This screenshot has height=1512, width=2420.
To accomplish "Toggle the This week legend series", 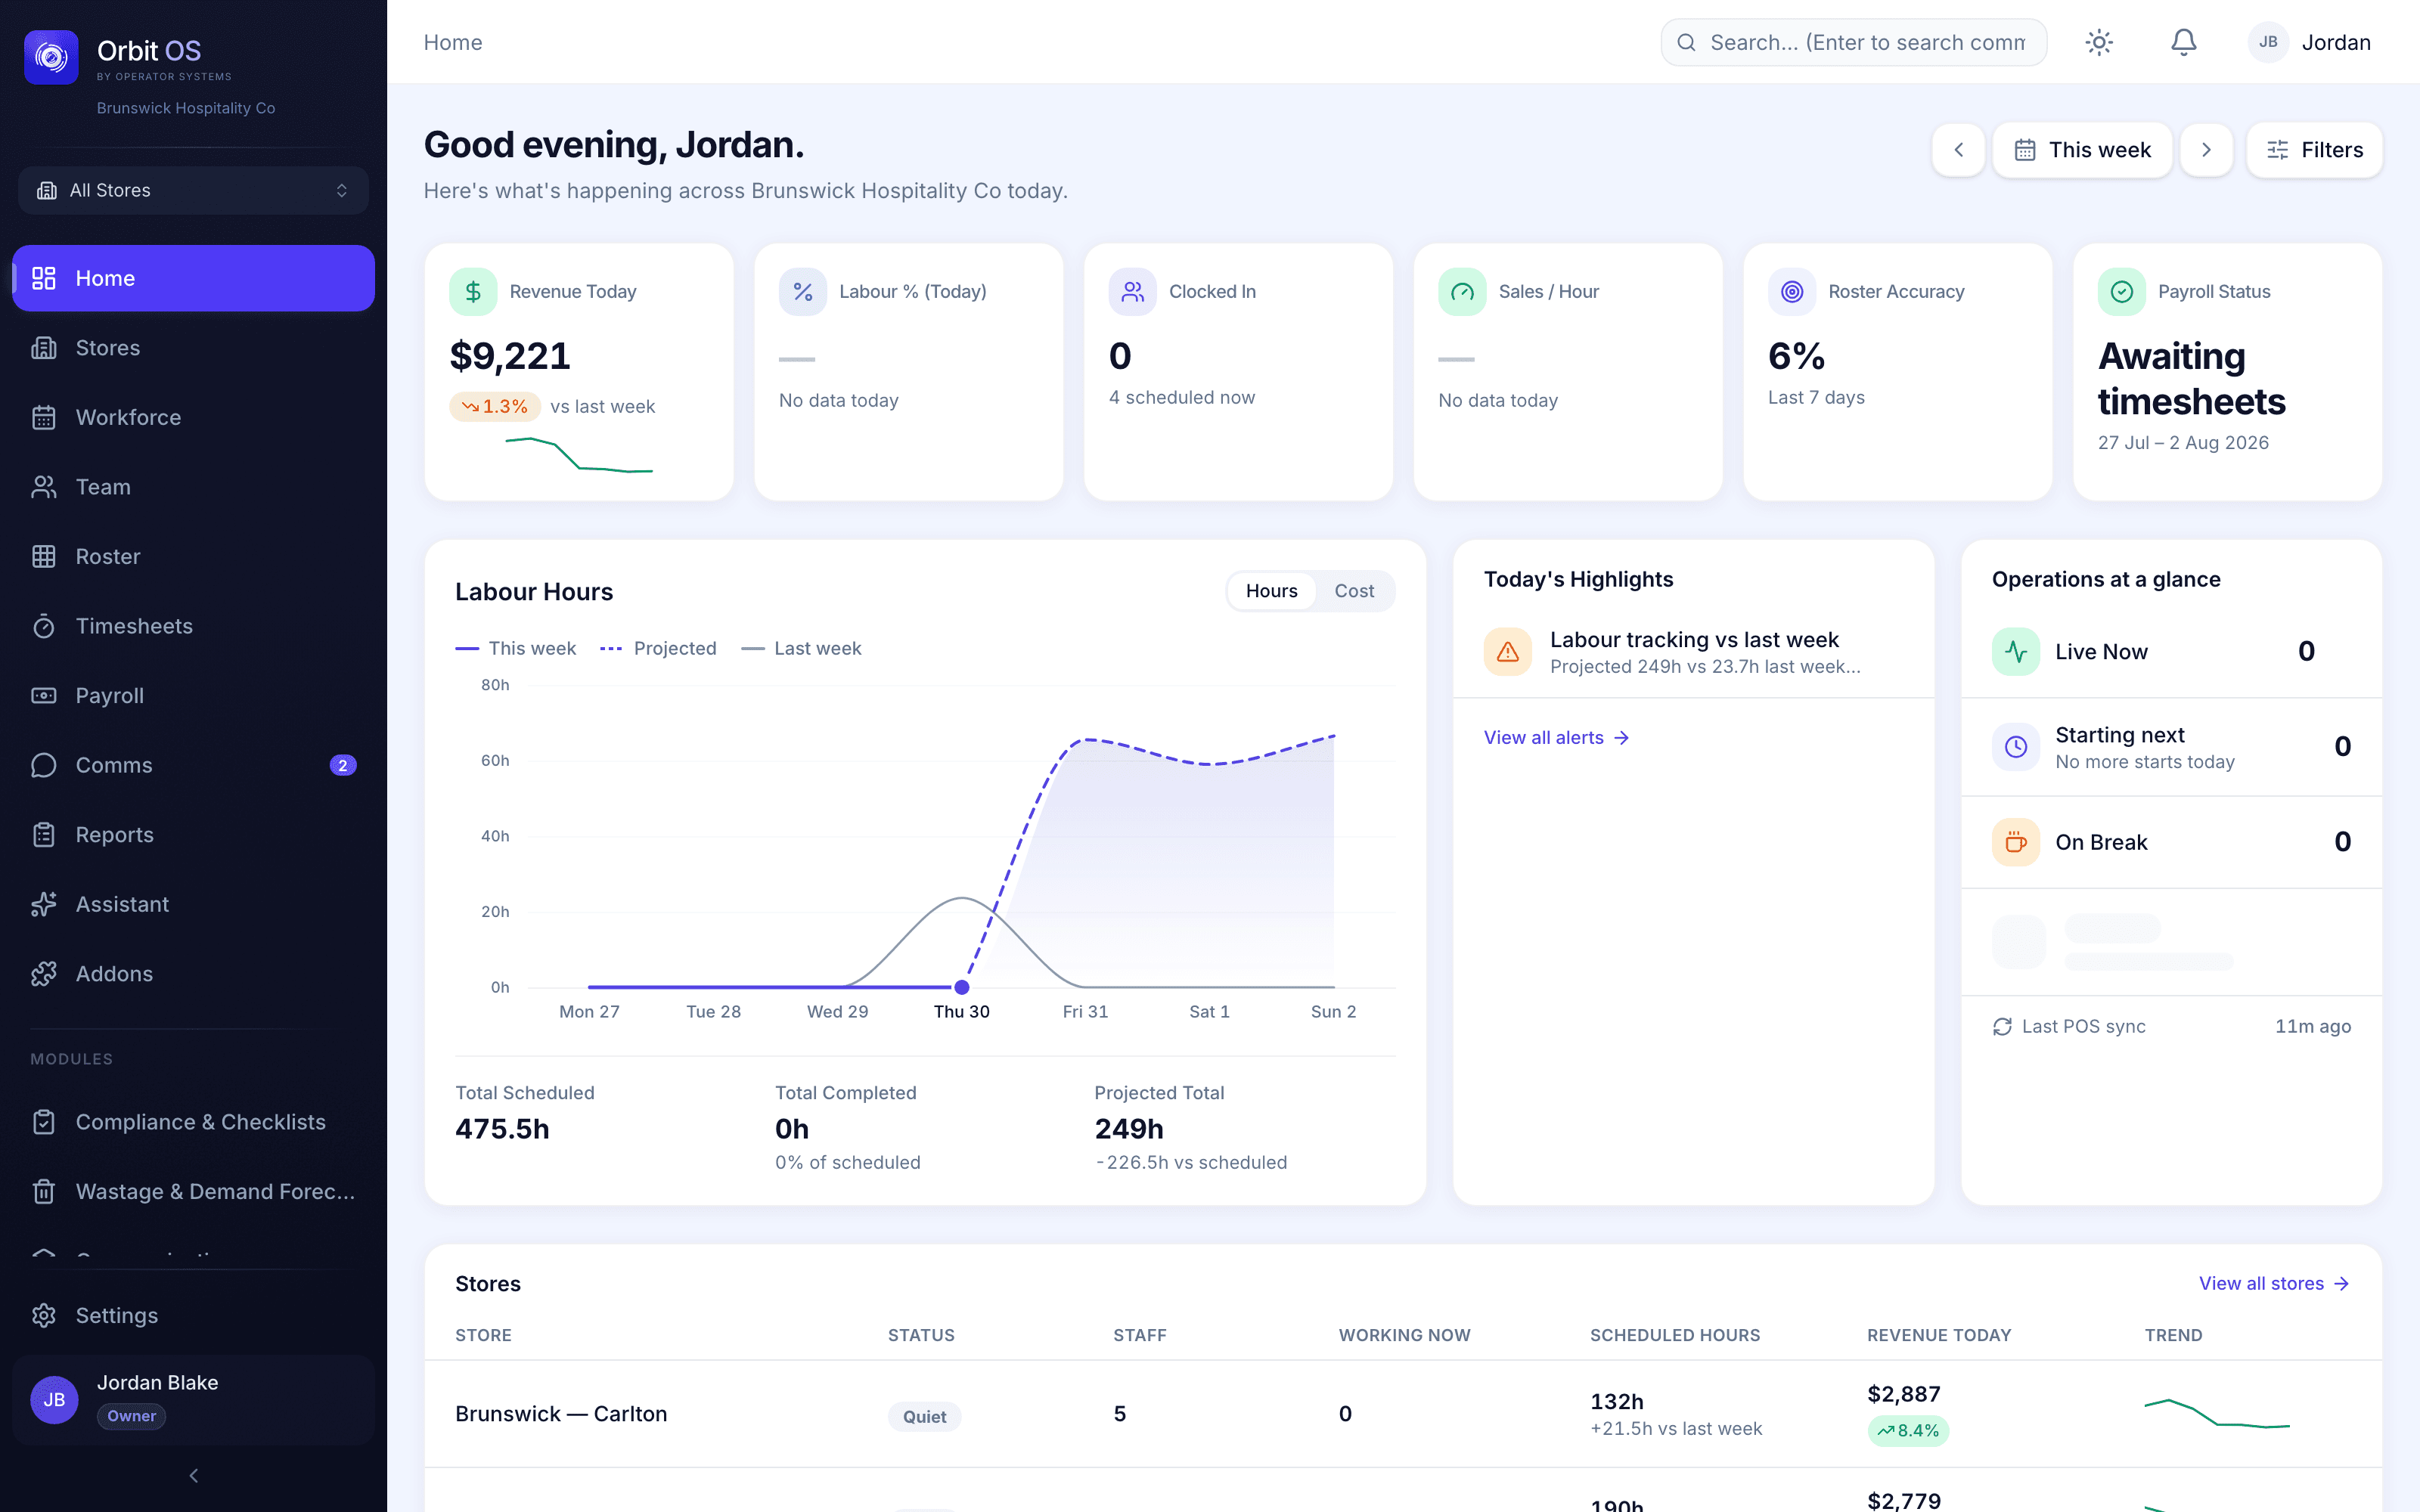I will coord(516,648).
